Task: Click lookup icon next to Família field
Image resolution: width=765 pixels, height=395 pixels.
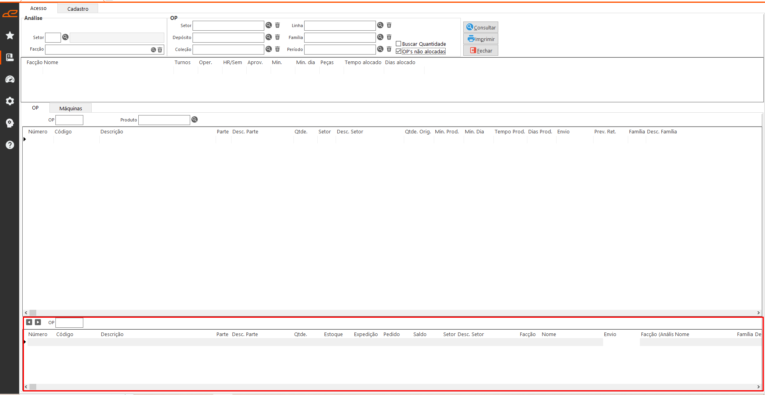Action: coord(380,37)
